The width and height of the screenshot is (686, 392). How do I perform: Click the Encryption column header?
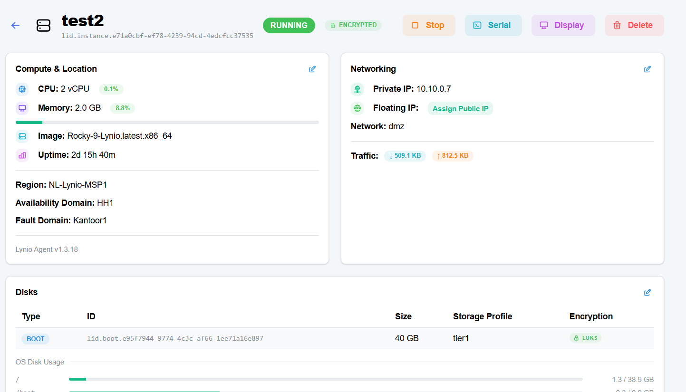591,316
